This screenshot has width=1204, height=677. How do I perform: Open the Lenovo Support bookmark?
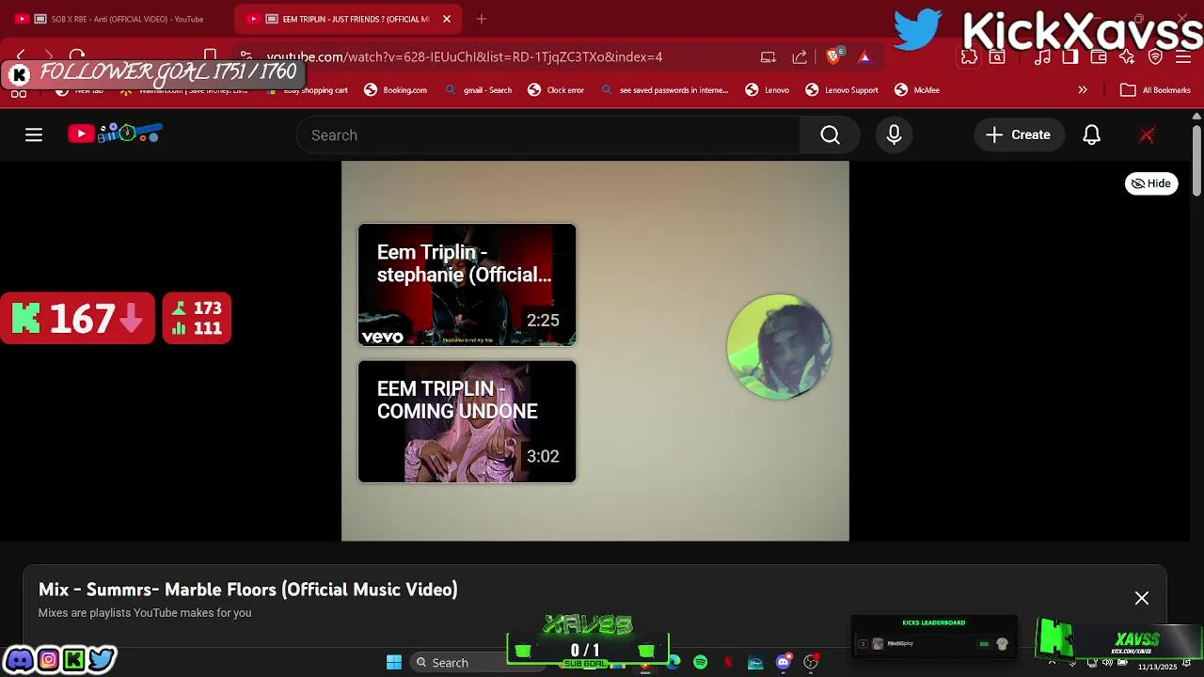[842, 90]
